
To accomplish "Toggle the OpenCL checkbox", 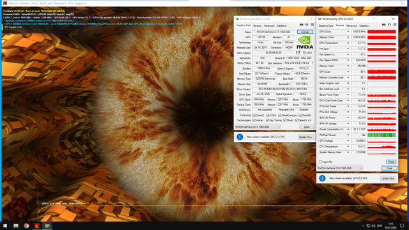I will [254, 115].
